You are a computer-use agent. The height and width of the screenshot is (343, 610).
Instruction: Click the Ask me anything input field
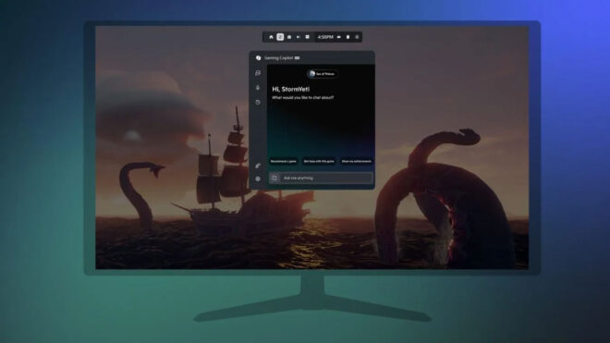[x=321, y=178]
